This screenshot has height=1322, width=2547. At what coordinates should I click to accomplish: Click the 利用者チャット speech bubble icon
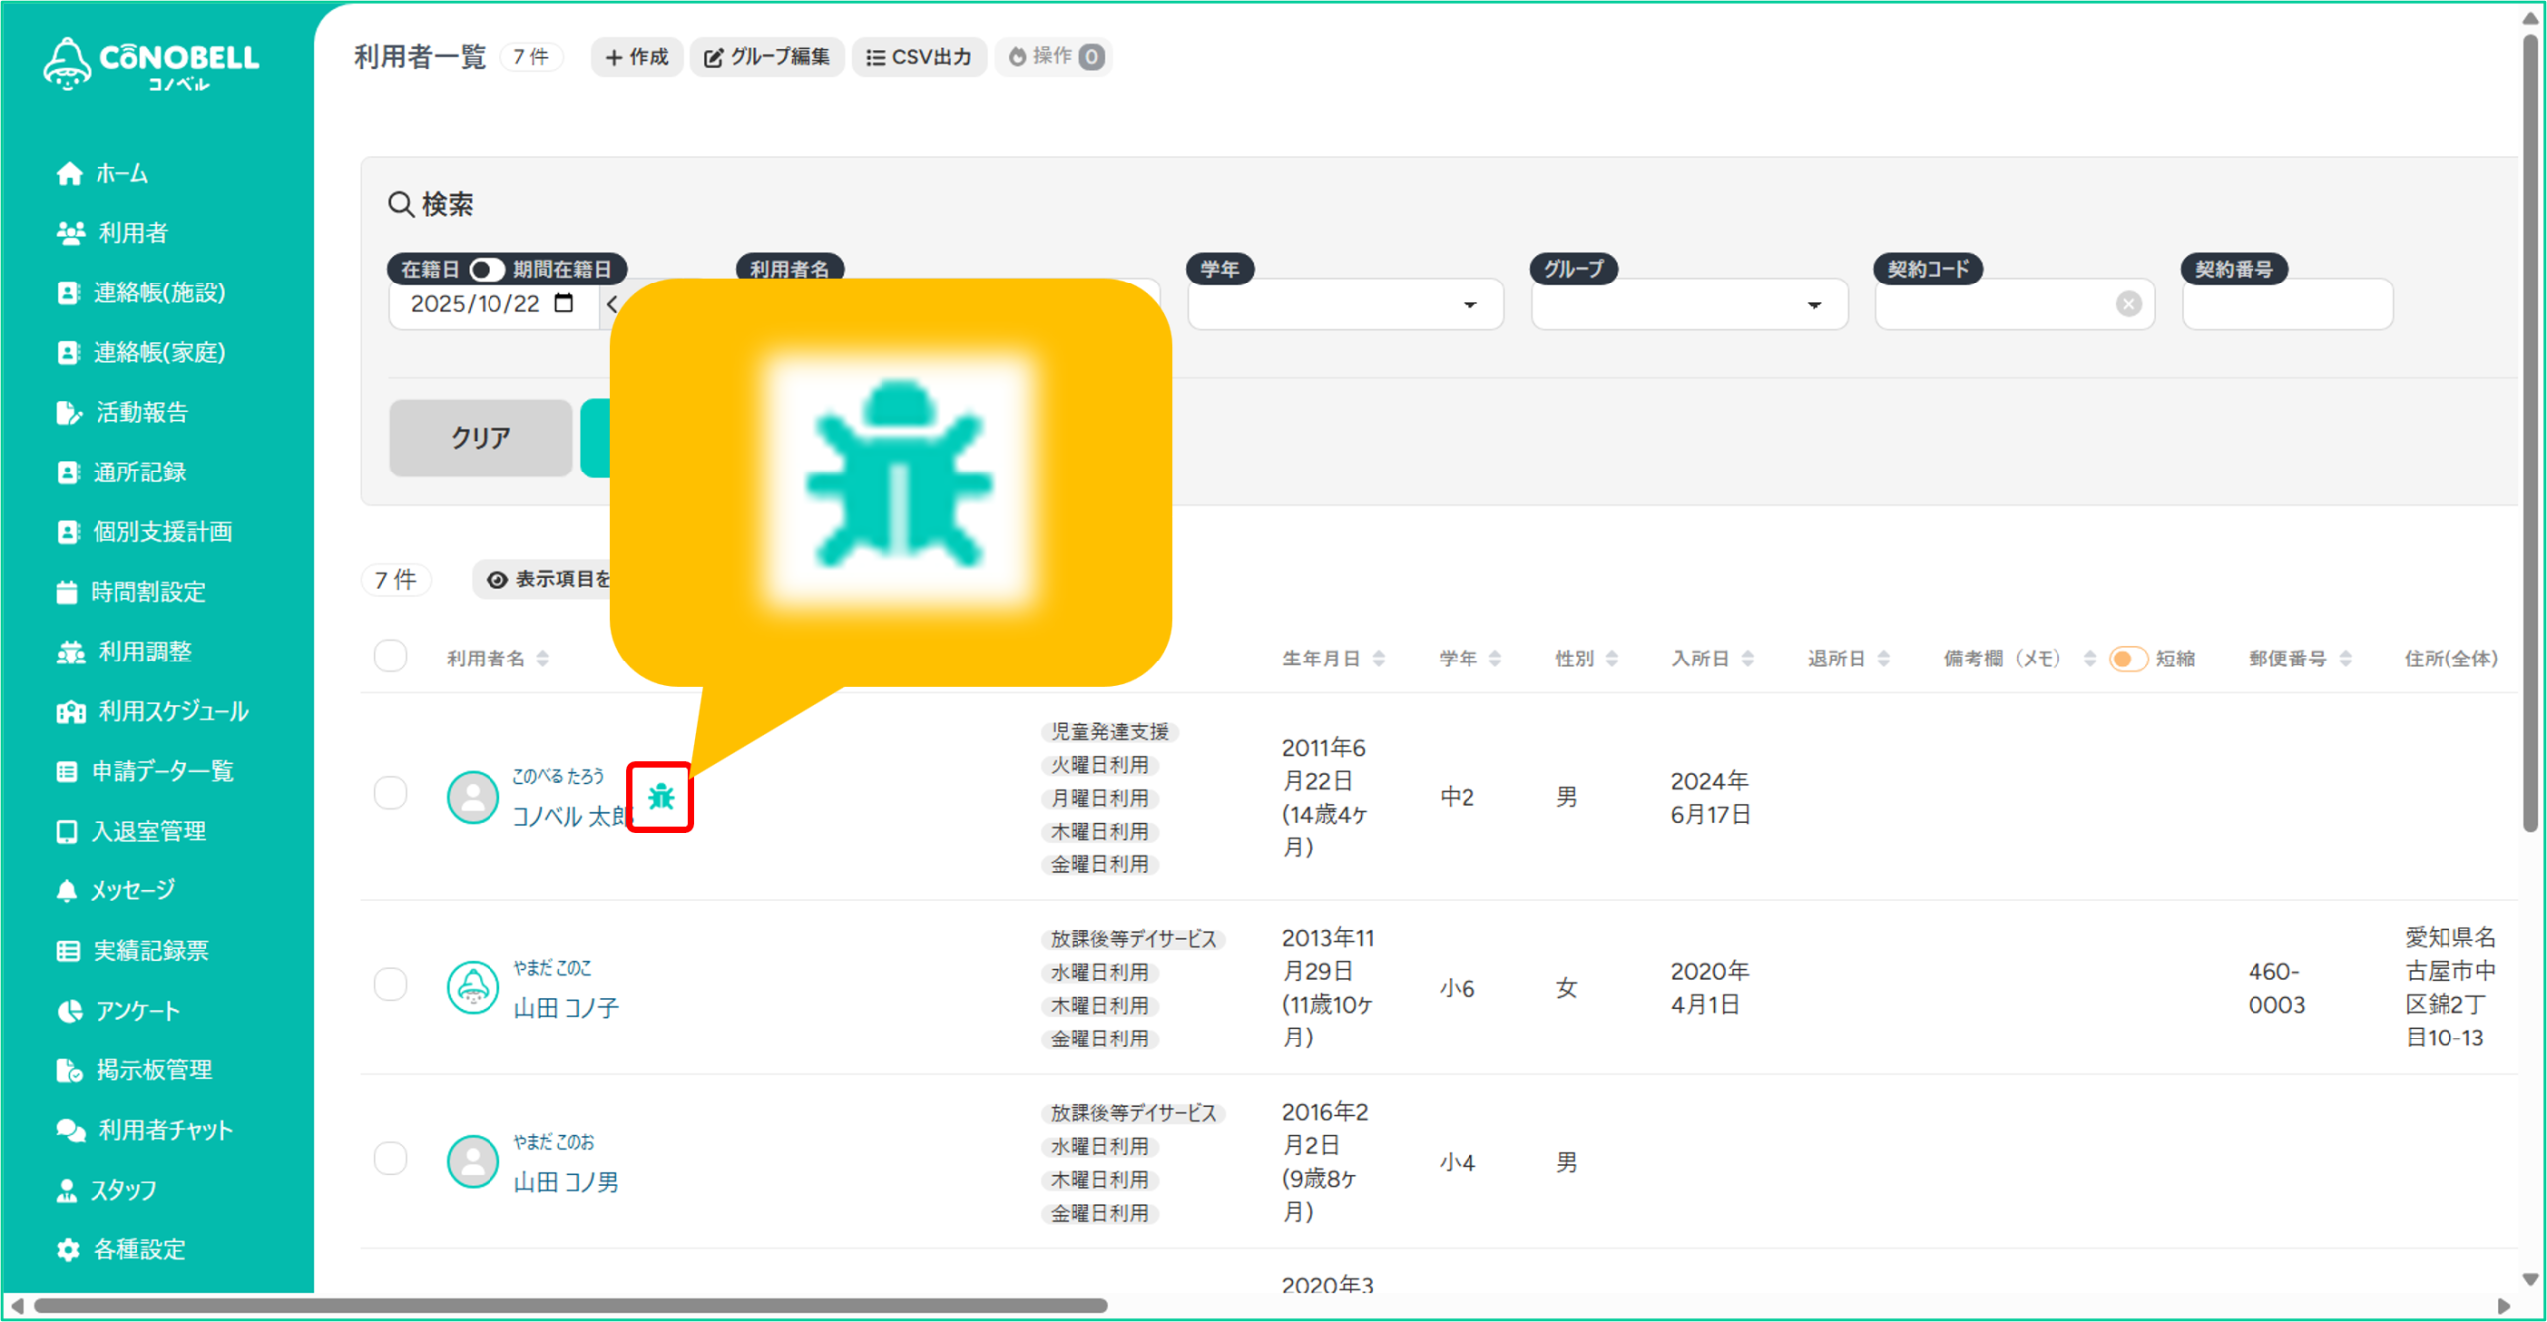(x=70, y=1130)
